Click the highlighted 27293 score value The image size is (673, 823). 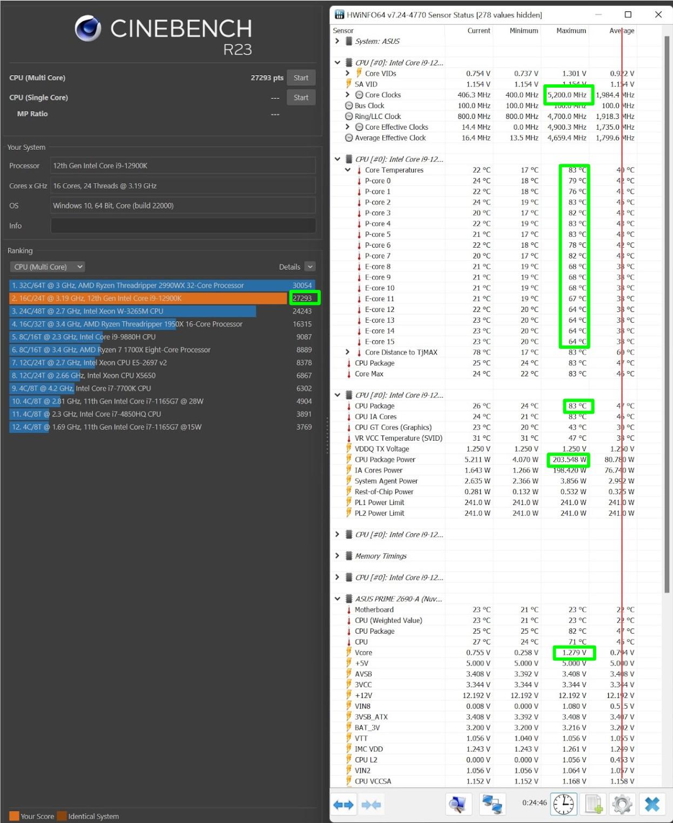pos(304,298)
